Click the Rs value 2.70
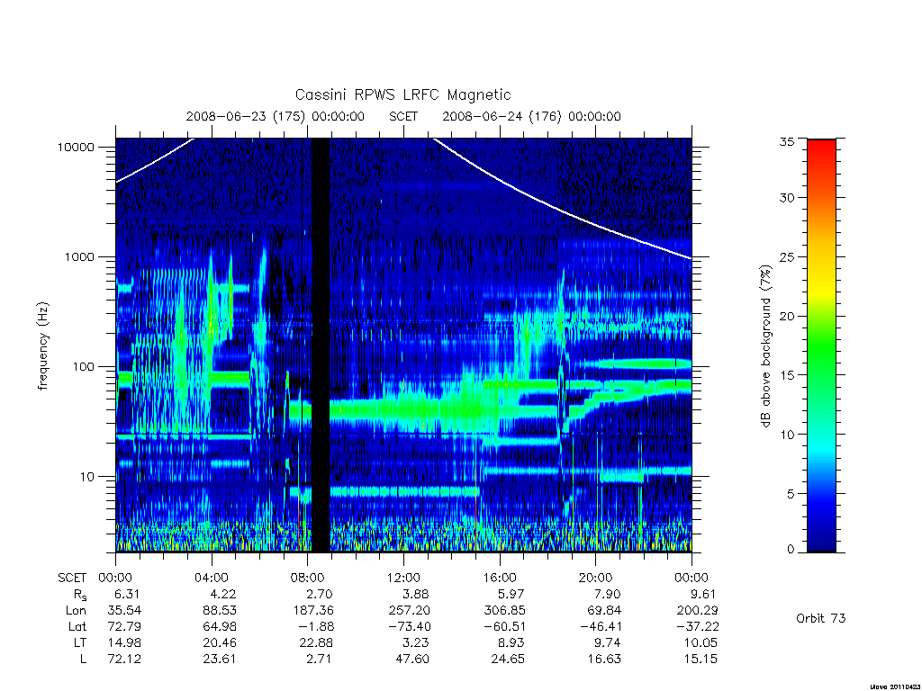 click(319, 594)
